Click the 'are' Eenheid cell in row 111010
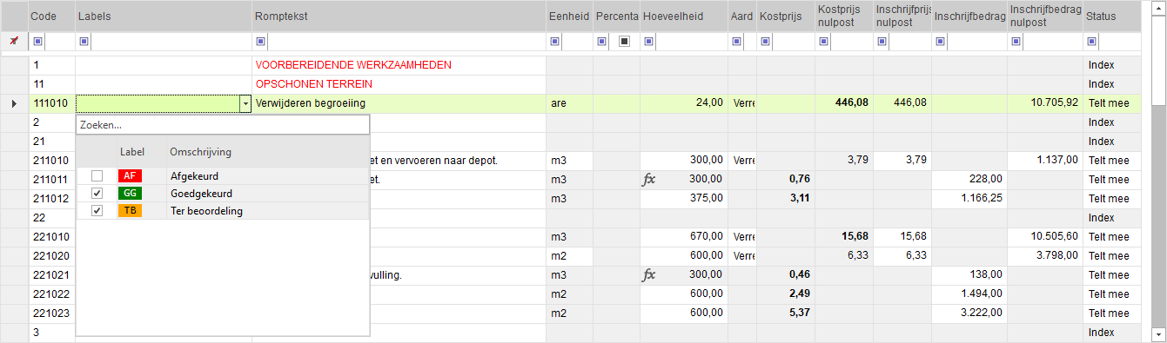Viewport: 1167px width, 343px height. pos(569,103)
